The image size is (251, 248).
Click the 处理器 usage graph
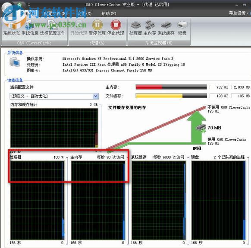[x=37, y=200]
